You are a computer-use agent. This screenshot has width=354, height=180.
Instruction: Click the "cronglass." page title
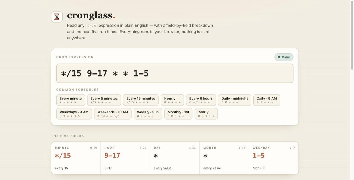tap(91, 15)
